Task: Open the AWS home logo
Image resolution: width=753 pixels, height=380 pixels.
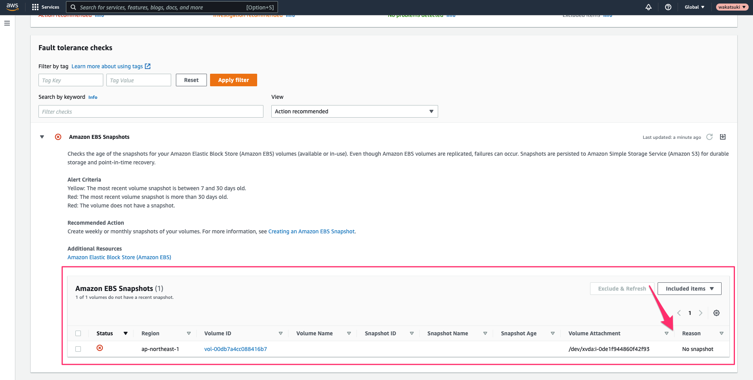Action: 12,7
